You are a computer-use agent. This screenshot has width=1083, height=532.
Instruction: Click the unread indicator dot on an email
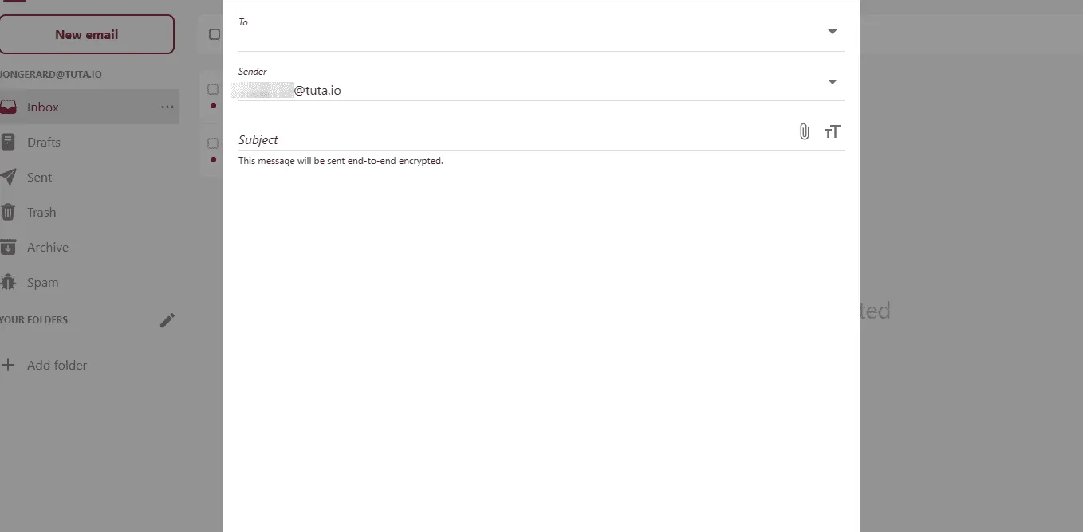[x=212, y=104]
